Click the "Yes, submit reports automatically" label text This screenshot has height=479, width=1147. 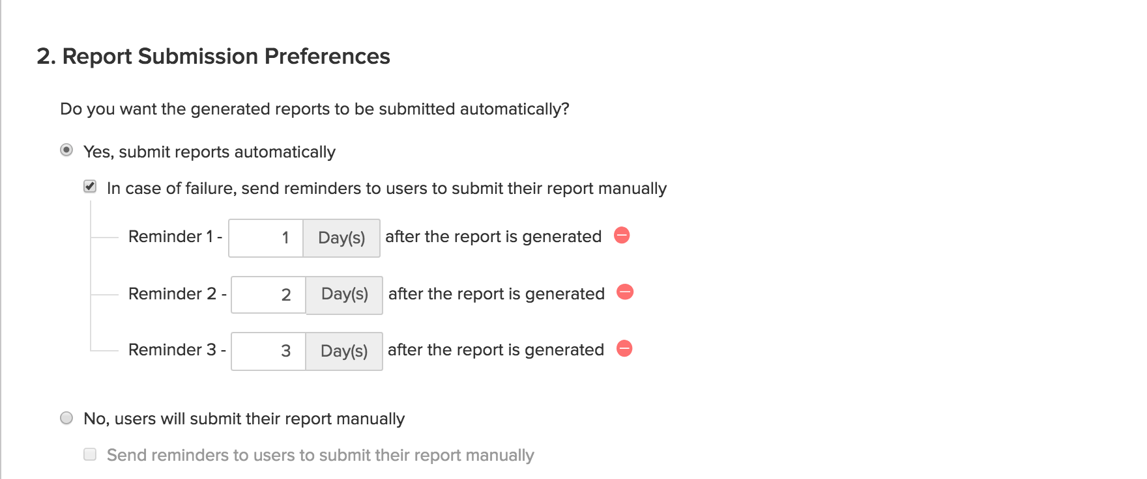[209, 152]
